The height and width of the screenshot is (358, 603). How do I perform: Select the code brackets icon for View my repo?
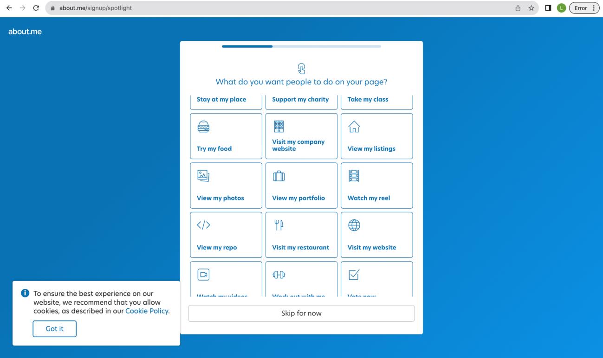click(x=203, y=225)
